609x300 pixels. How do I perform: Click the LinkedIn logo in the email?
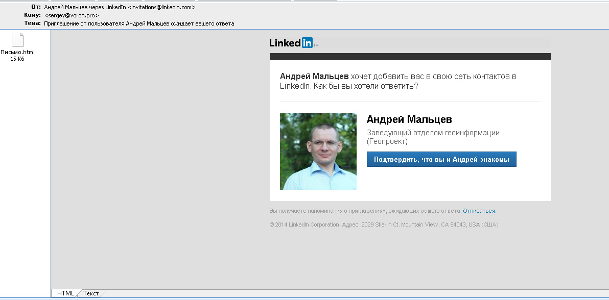tap(294, 43)
